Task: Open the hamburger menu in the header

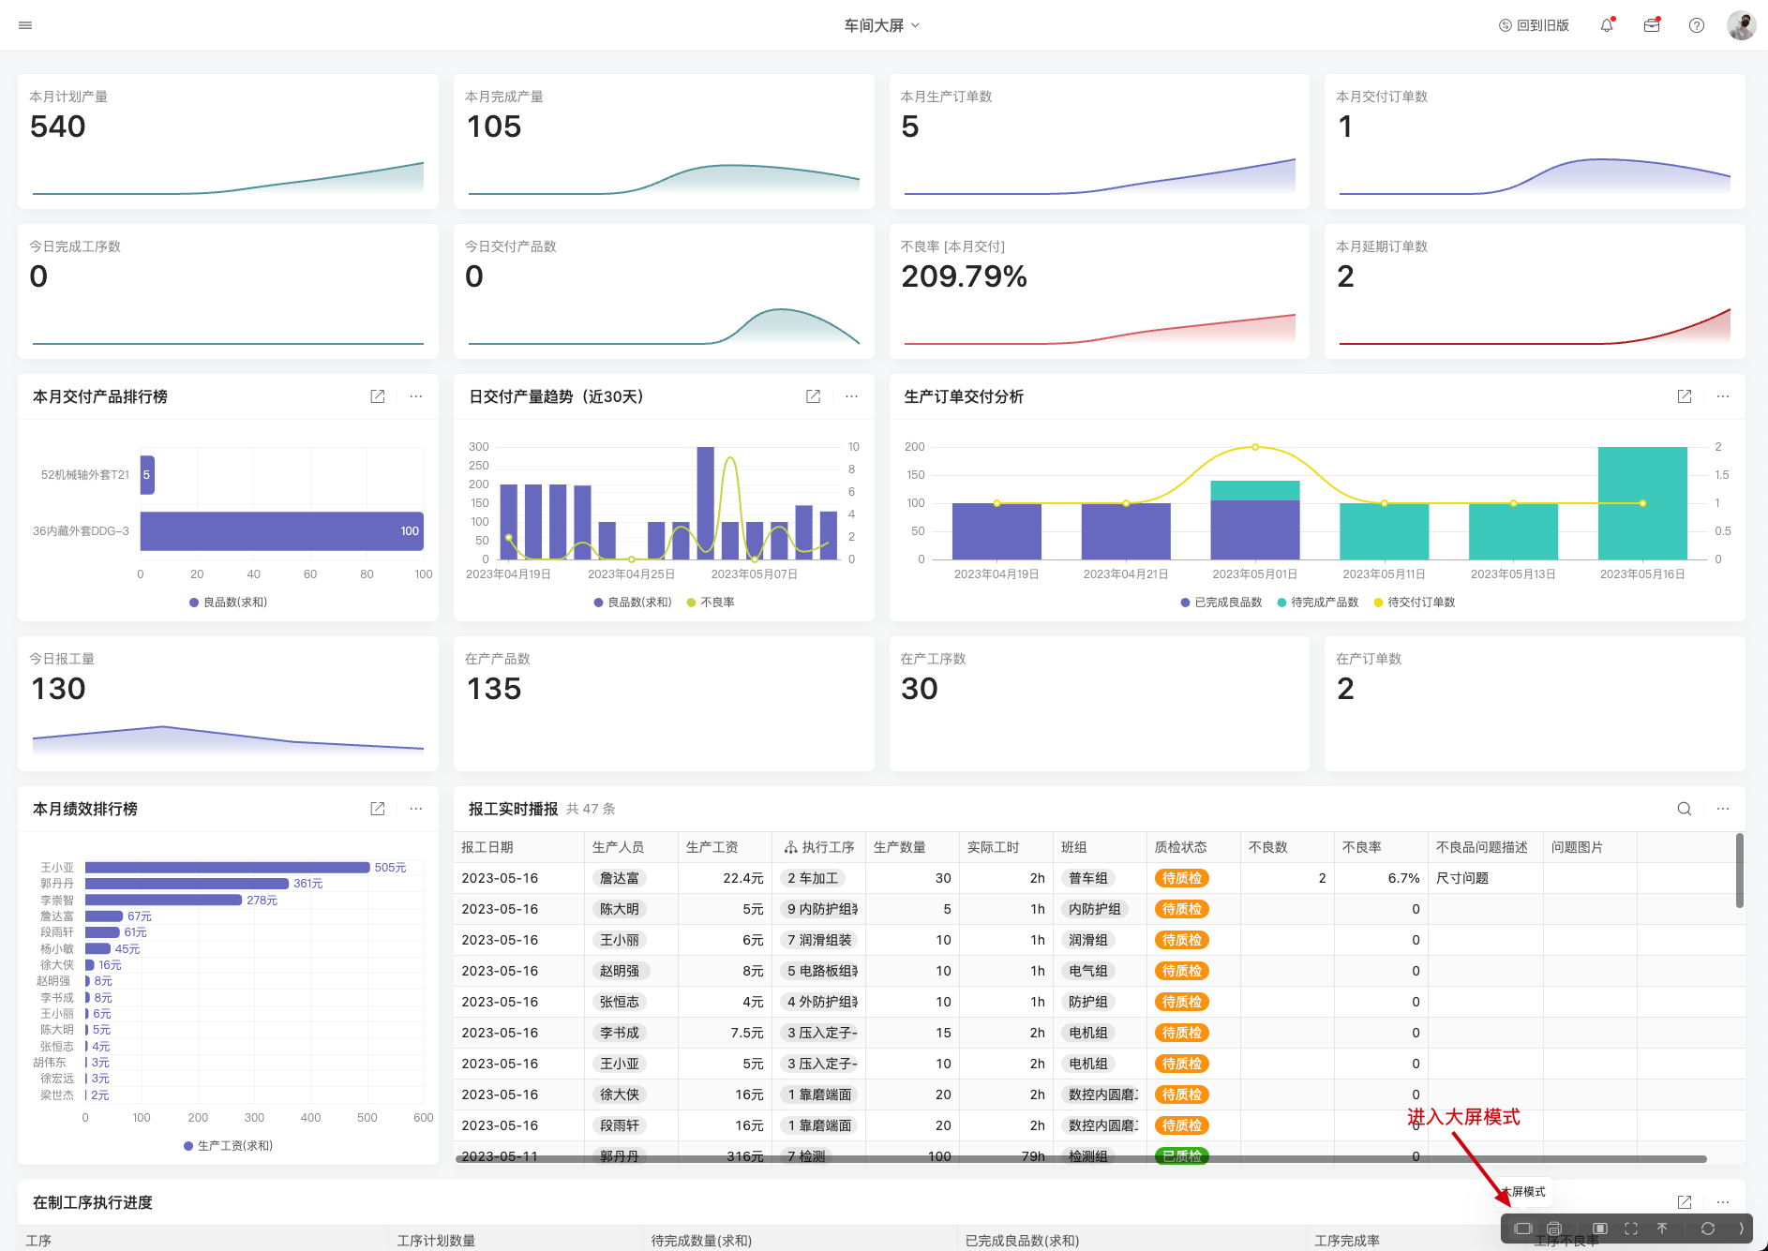Action: point(25,25)
